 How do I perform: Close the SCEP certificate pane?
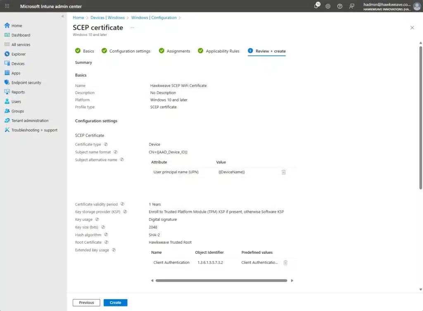(412, 28)
